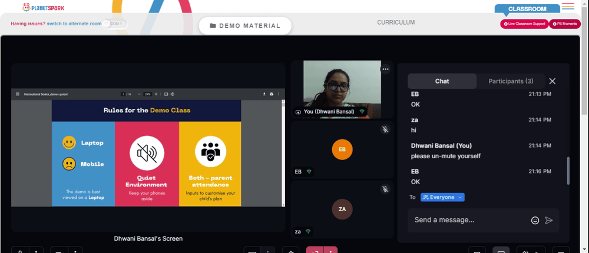Viewport: 589px width, 253px height.
Task: Click the 21:16 PM timestamp
Action: coord(540,171)
